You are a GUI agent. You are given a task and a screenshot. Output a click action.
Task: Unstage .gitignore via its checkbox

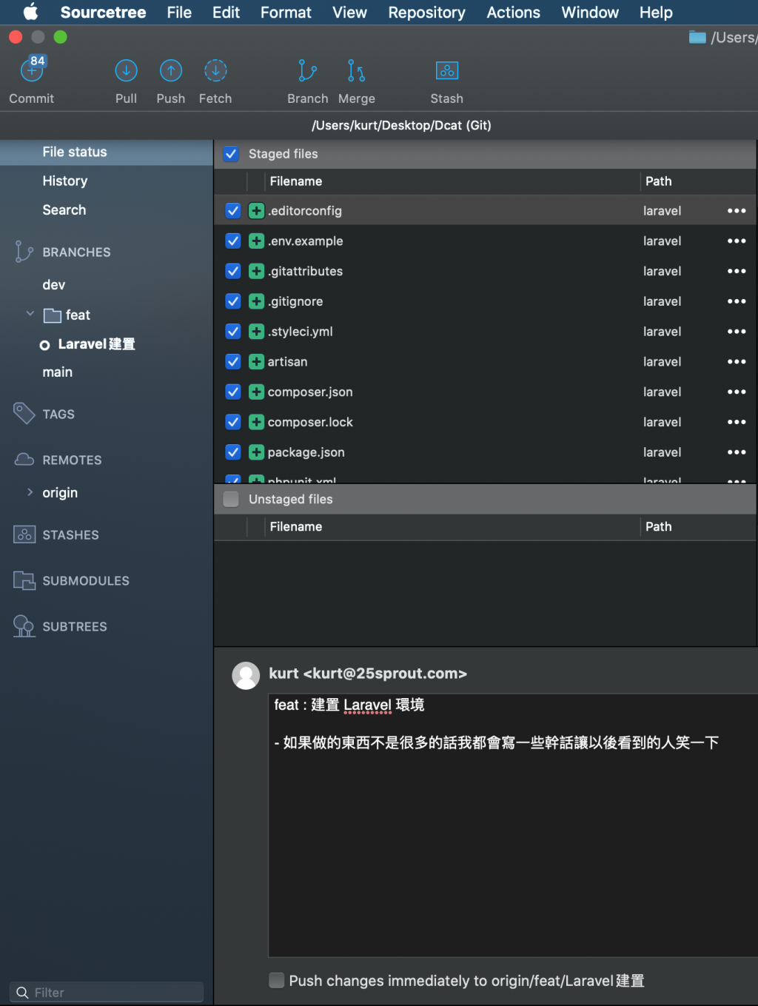(233, 301)
